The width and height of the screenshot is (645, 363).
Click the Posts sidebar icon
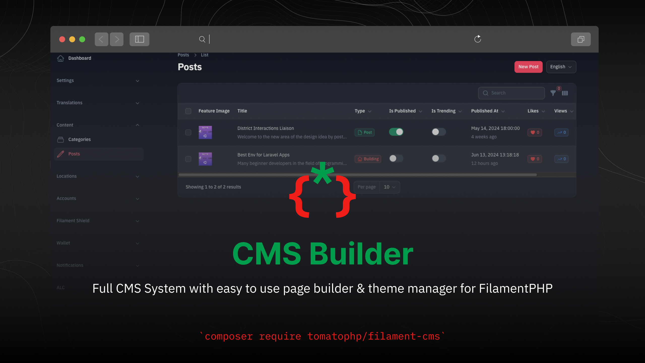[x=61, y=154]
